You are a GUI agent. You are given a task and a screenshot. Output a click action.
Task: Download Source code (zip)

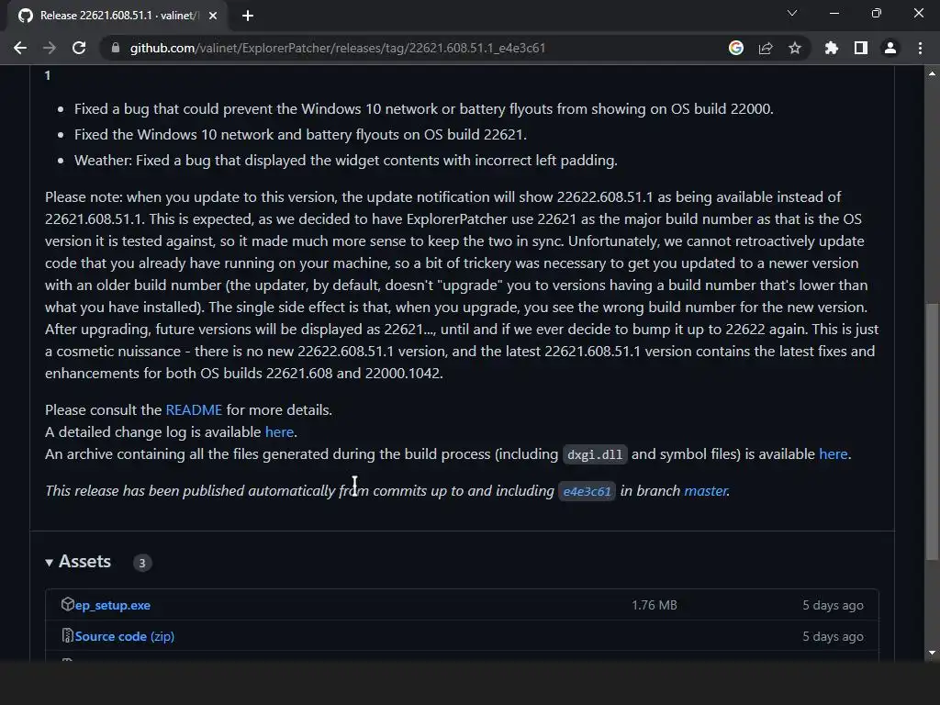(125, 637)
